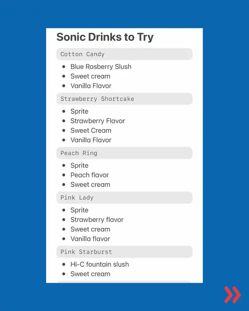
Task: Click Vanilla Flavor under Cotton Candy
Action: pyautogui.click(x=91, y=86)
